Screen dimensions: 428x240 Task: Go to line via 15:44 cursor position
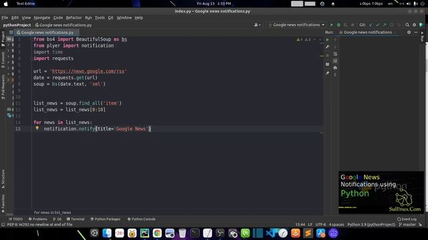coord(300,225)
